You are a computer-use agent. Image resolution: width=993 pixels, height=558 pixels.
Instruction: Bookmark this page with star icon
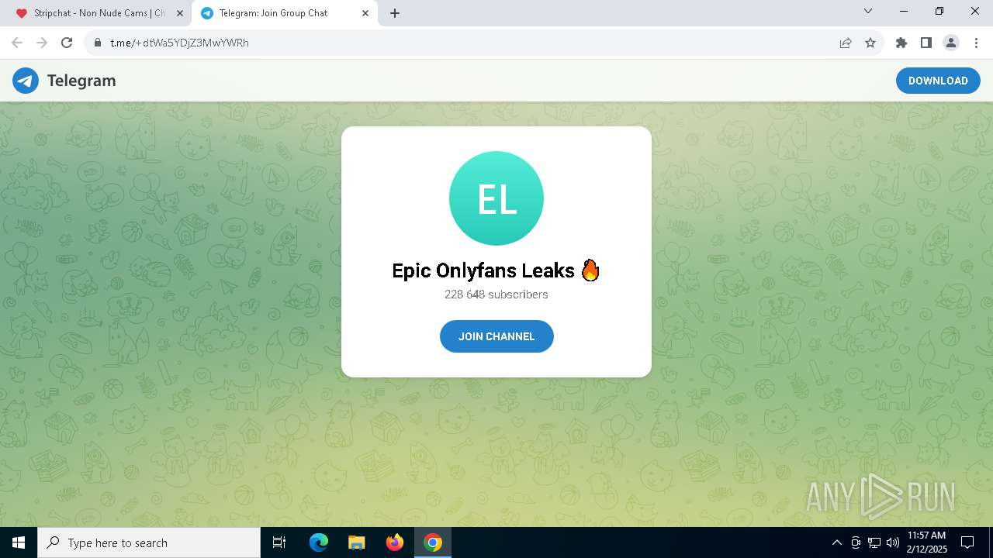[x=870, y=43]
